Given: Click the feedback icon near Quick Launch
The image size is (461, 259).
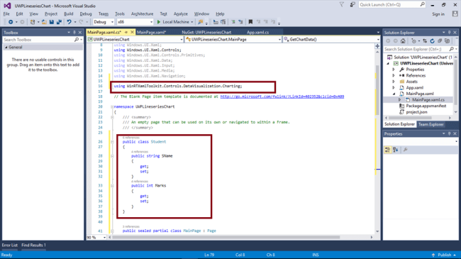Looking at the screenshot, I should coord(352,5).
